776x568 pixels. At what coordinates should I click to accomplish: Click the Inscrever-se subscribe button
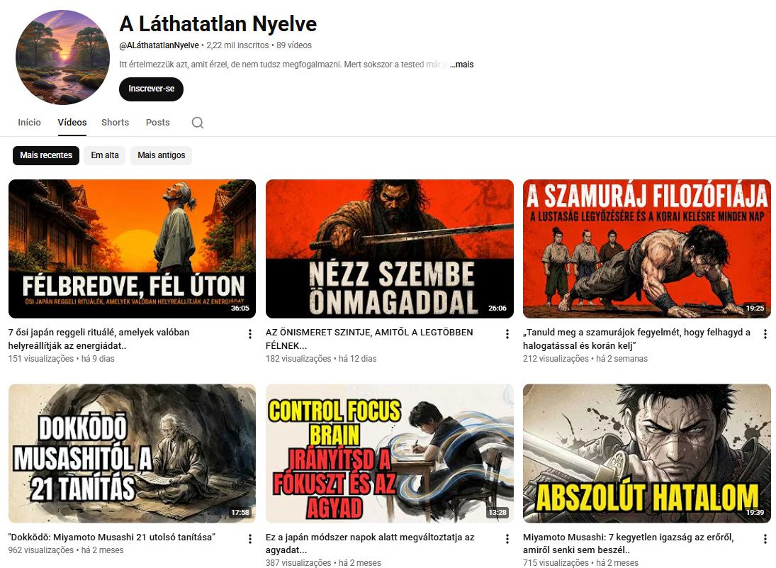[x=151, y=89]
